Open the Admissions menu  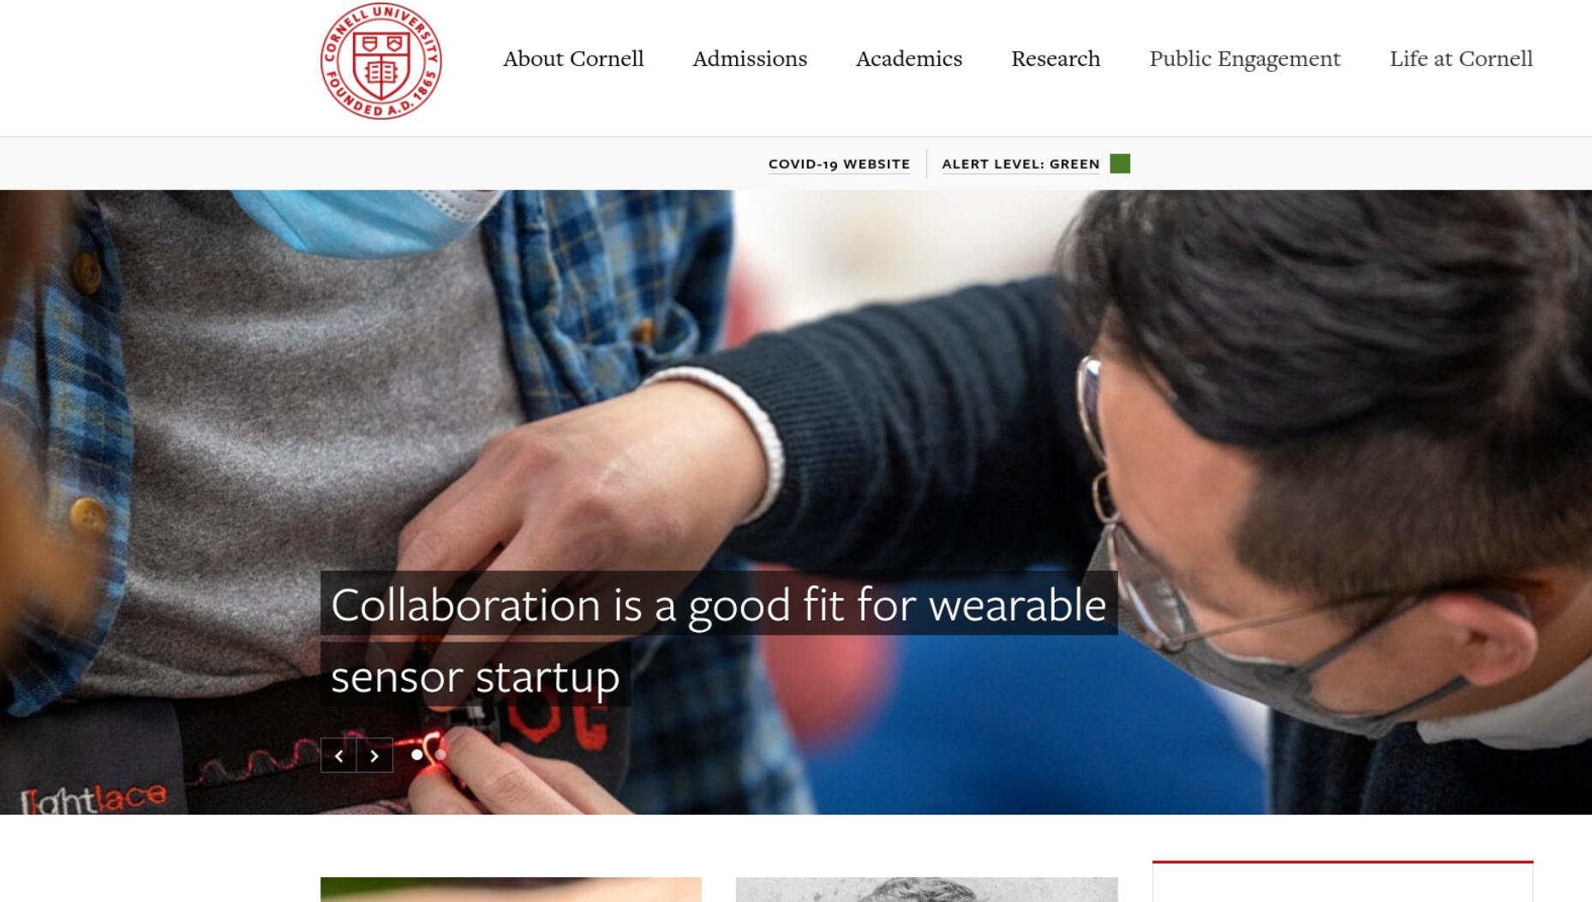pyautogui.click(x=750, y=58)
